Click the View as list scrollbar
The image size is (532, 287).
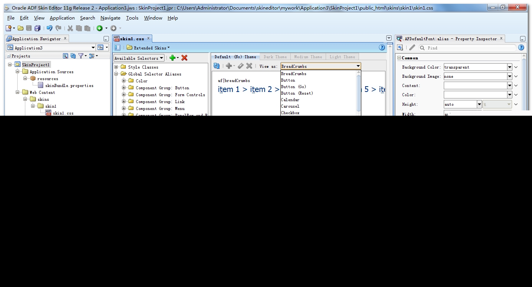359,93
